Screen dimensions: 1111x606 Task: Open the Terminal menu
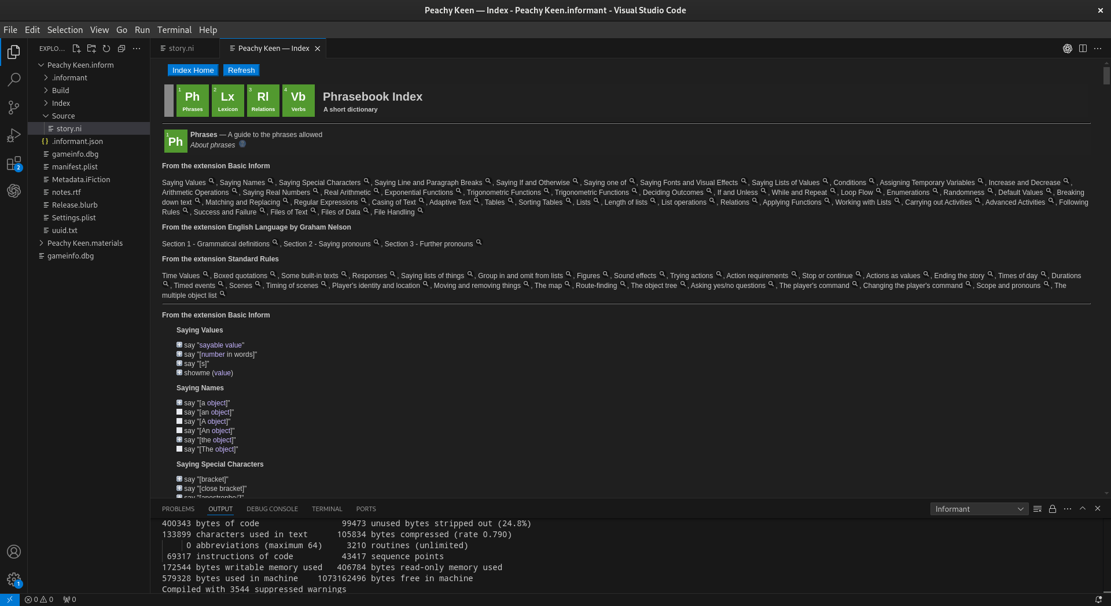[174, 30]
